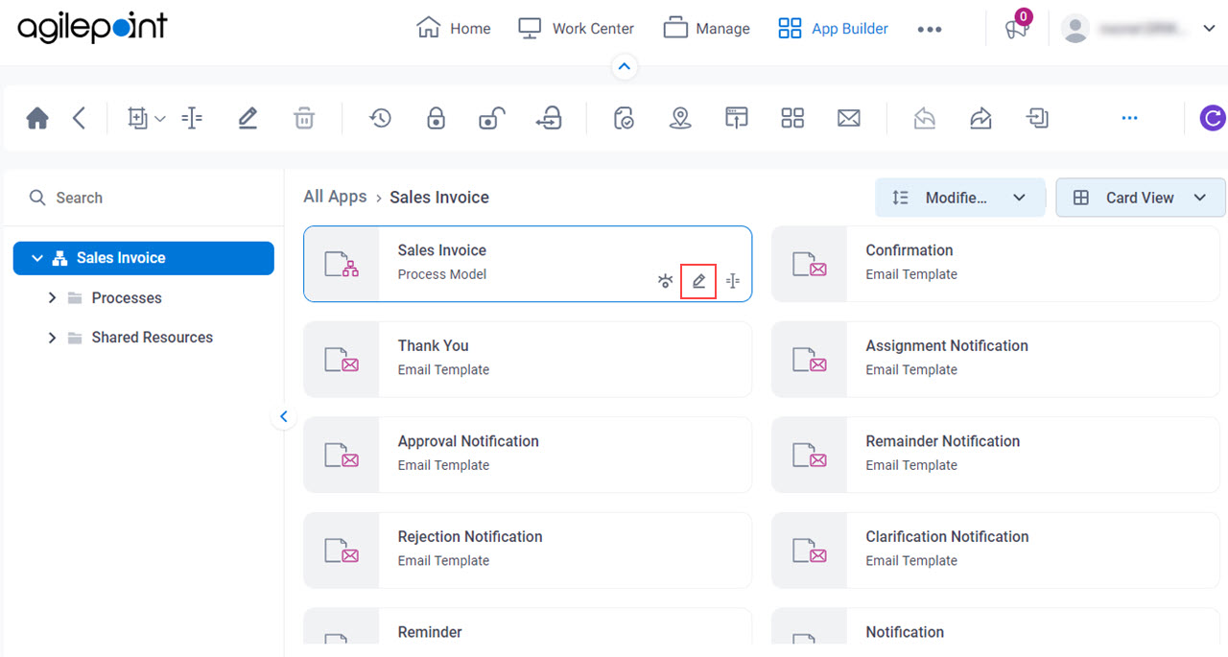Select Shared Resources tree item
The width and height of the screenshot is (1228, 657).
tap(152, 338)
